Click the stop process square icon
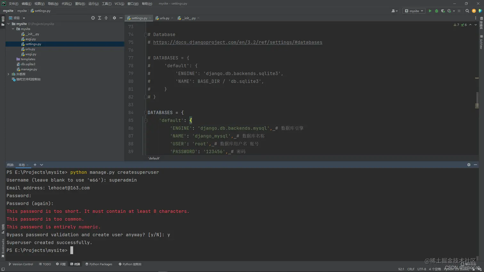 click(459, 11)
